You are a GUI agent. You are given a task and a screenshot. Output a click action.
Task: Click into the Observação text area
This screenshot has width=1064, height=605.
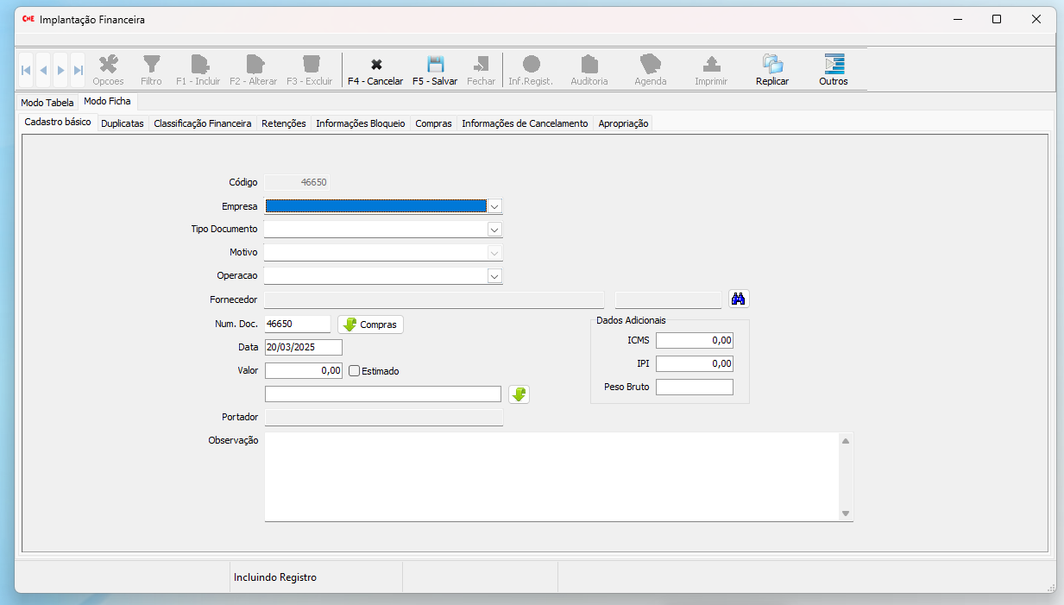pos(552,476)
